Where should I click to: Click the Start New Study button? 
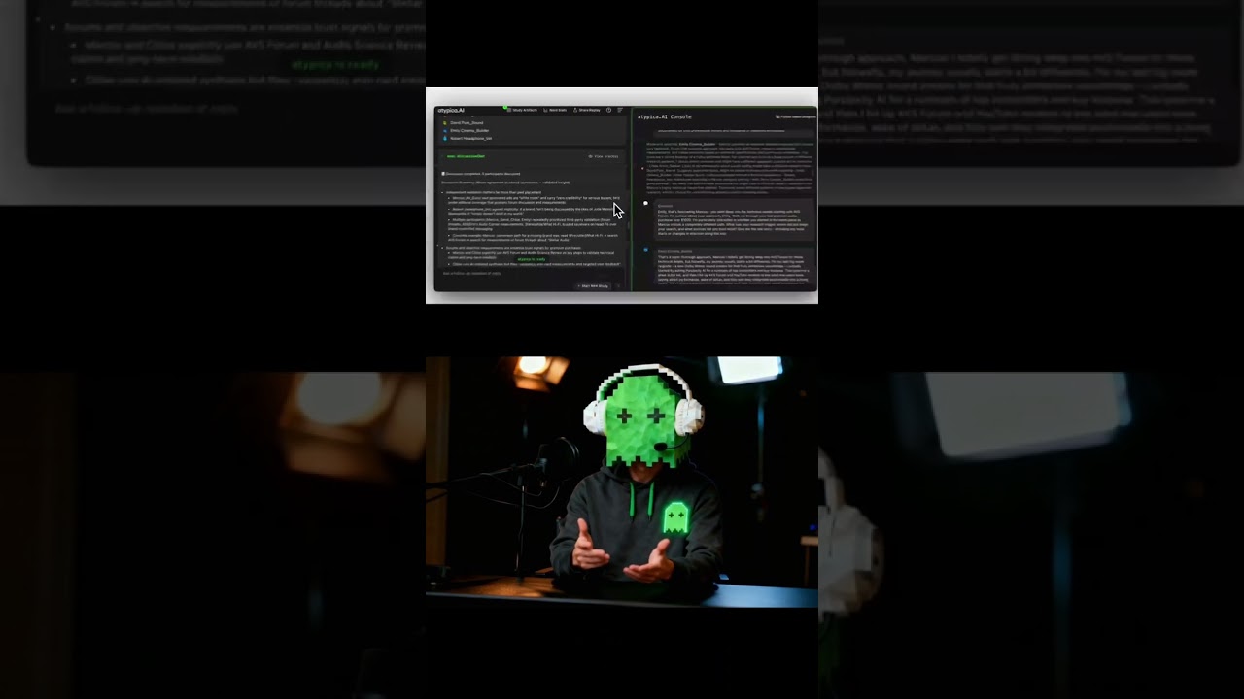coord(592,286)
